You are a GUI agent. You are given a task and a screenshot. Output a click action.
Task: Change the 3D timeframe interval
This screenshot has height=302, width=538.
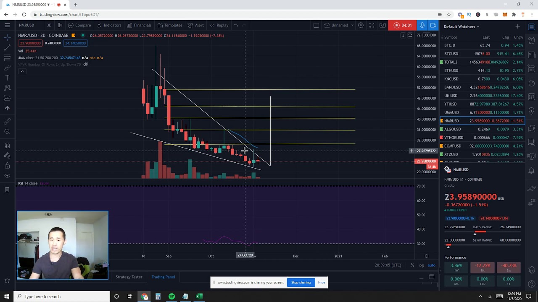(x=49, y=25)
